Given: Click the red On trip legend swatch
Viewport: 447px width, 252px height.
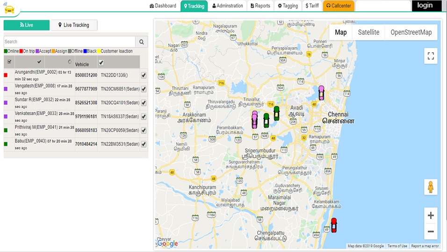Looking at the screenshot, I should point(21,51).
